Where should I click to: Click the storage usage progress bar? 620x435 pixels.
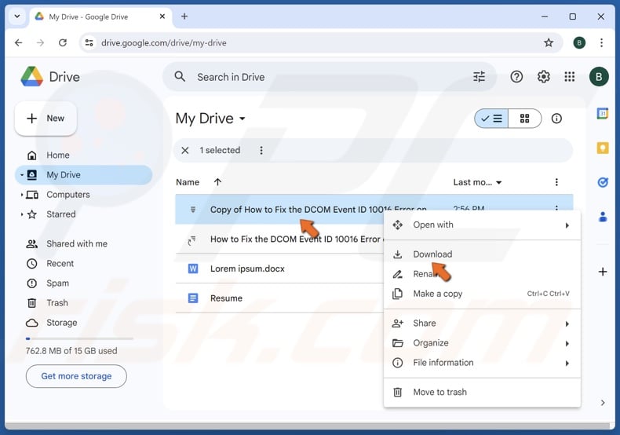[x=79, y=338]
